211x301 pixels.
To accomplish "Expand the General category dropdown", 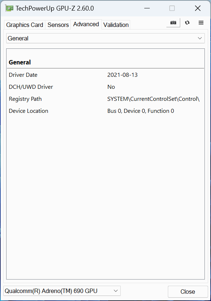I will pos(105,38).
